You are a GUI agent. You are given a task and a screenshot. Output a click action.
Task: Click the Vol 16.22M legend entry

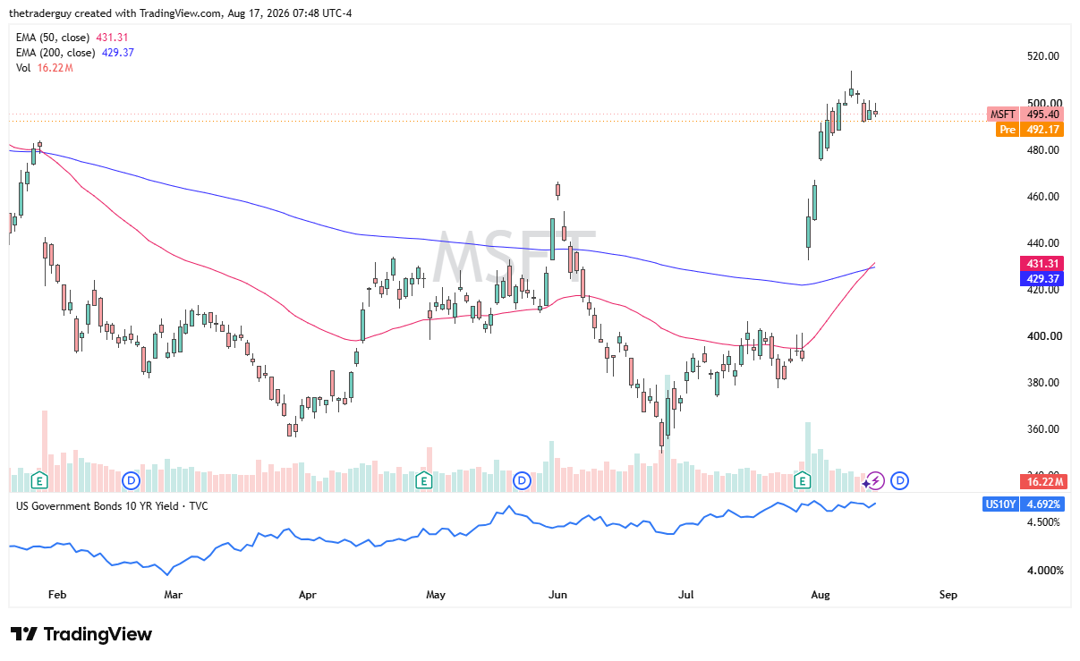coord(44,69)
